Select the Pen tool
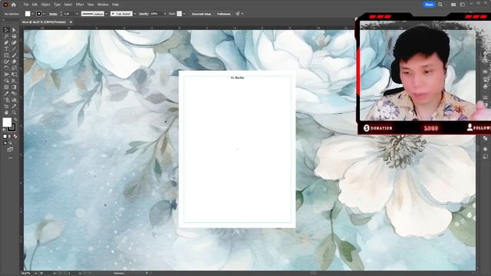The height and width of the screenshot is (276, 491). tap(6, 43)
